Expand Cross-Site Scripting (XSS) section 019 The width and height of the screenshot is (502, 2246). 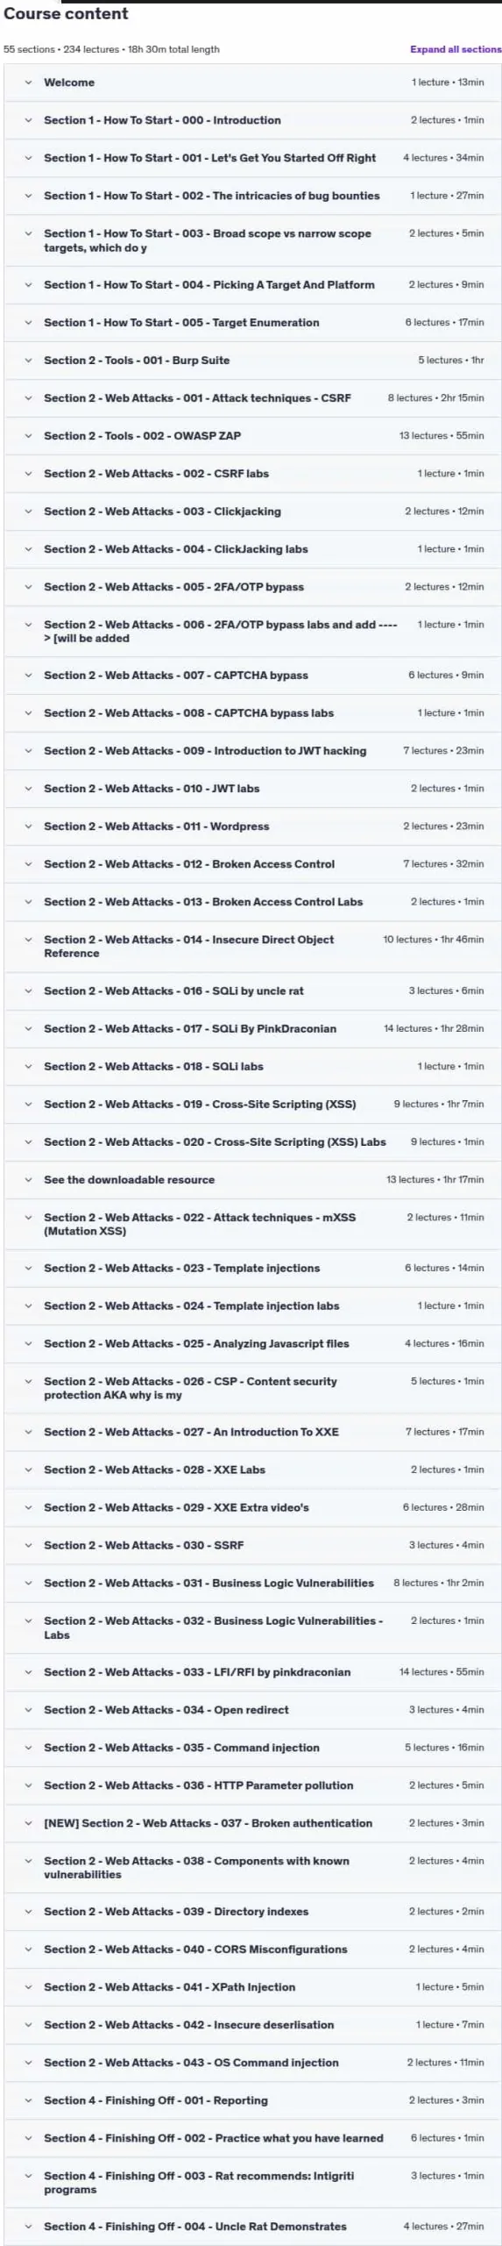tap(252, 1105)
